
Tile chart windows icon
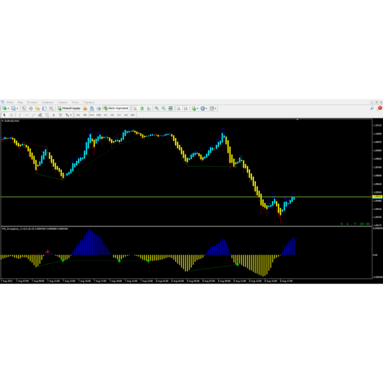170,109
